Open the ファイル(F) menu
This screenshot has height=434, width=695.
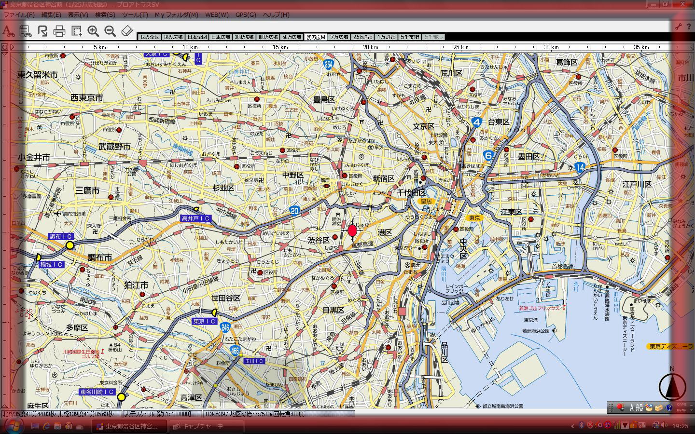[19, 14]
